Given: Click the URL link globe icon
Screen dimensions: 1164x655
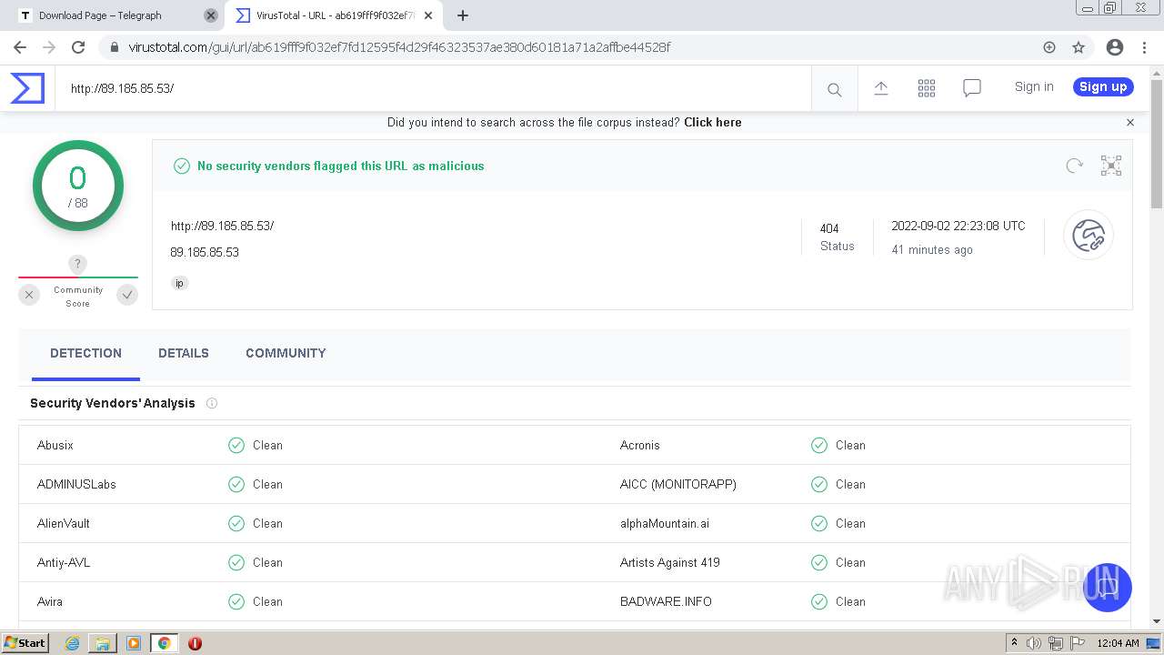Looking at the screenshot, I should (x=1089, y=236).
